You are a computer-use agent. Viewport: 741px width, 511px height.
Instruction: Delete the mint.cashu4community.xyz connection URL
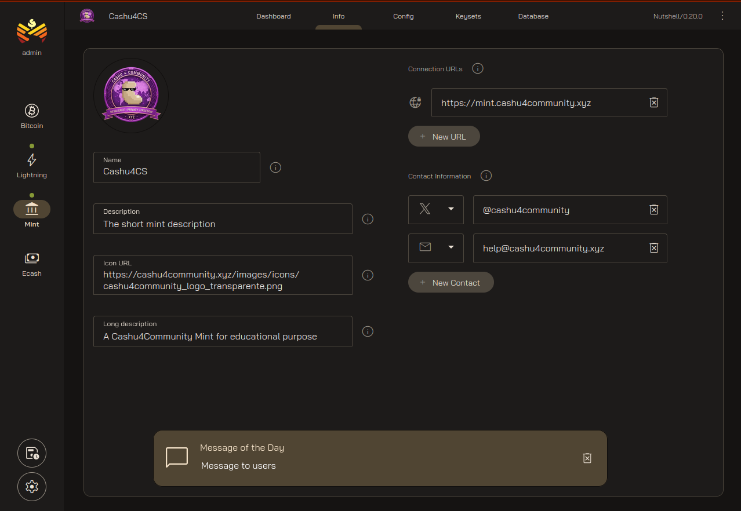point(653,103)
